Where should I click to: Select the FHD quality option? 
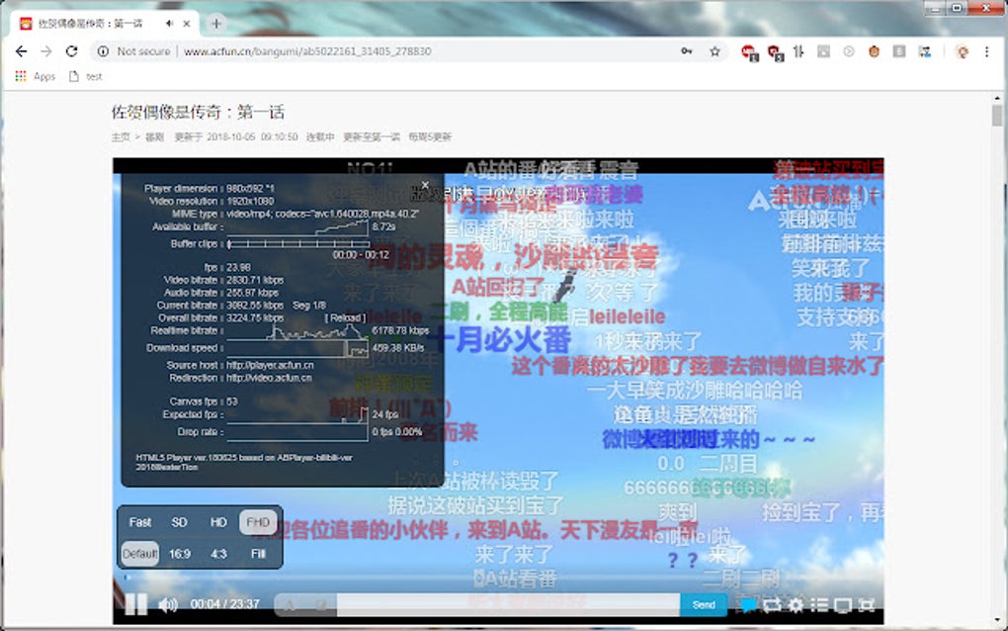tap(258, 521)
